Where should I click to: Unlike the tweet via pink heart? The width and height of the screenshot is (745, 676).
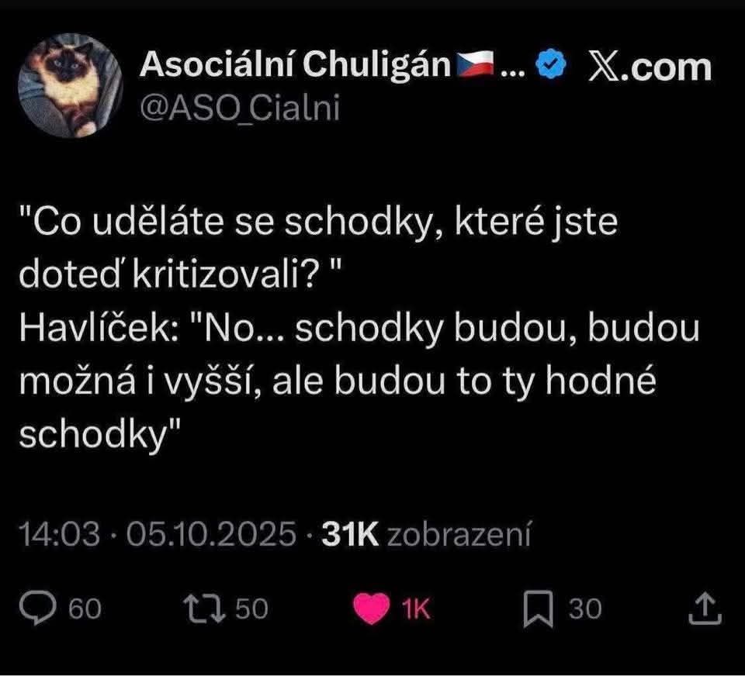coord(372,608)
